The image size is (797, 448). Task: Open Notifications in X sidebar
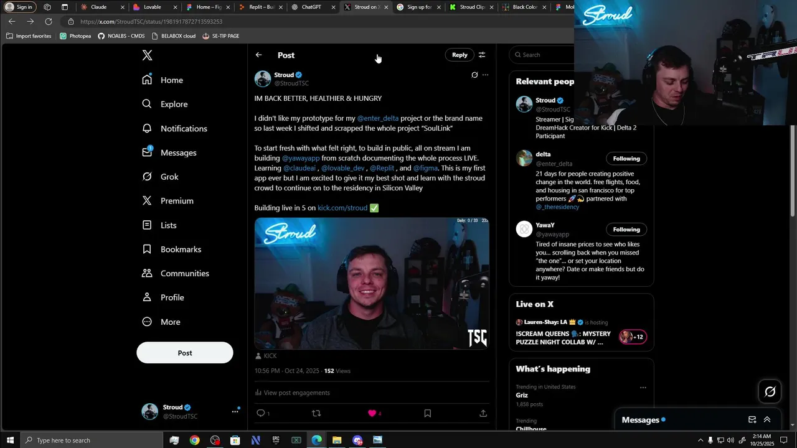coord(174,128)
